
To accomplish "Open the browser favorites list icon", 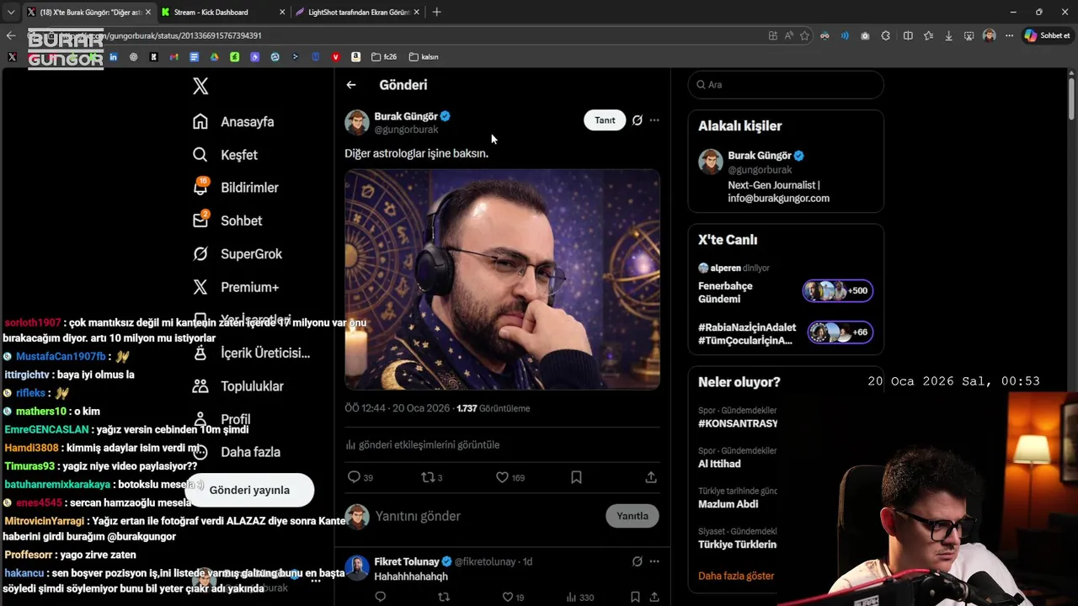I will pyautogui.click(x=928, y=35).
